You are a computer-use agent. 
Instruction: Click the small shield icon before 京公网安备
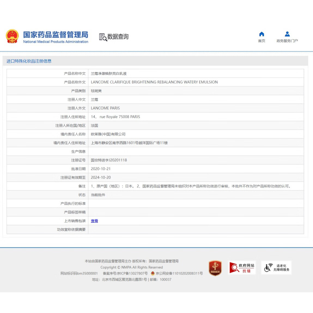coord(152,273)
